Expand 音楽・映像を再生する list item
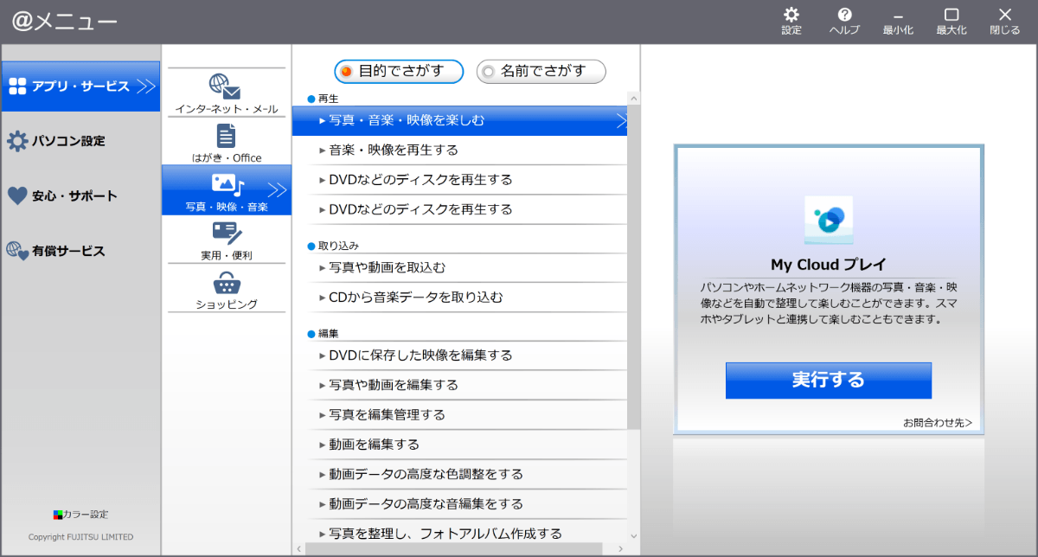This screenshot has width=1038, height=557. pos(394,150)
